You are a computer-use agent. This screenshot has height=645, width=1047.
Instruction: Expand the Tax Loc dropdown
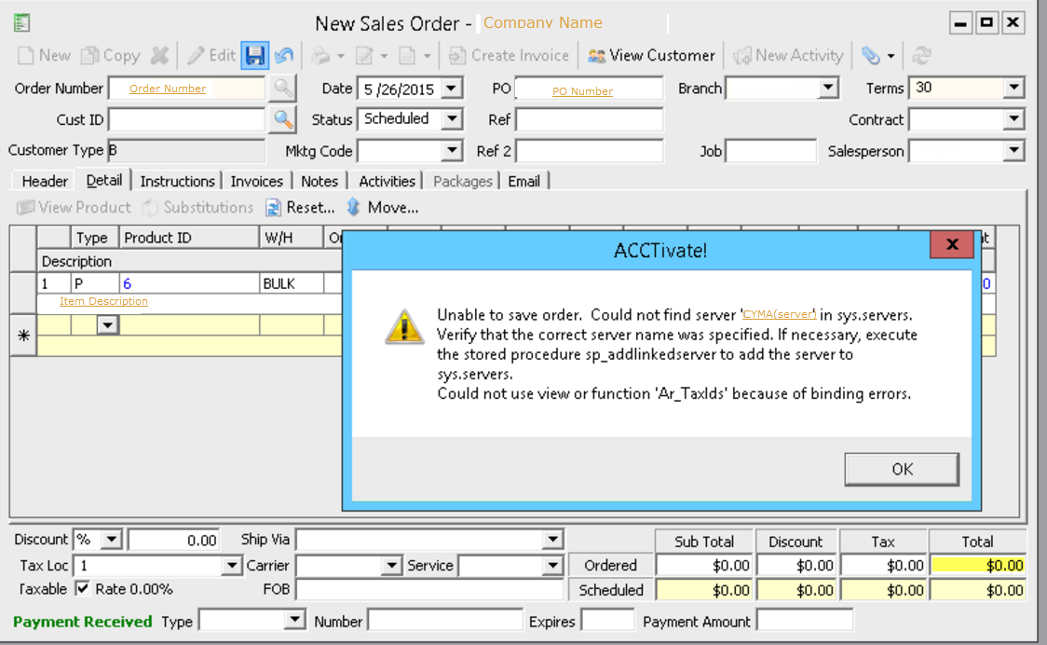[231, 566]
